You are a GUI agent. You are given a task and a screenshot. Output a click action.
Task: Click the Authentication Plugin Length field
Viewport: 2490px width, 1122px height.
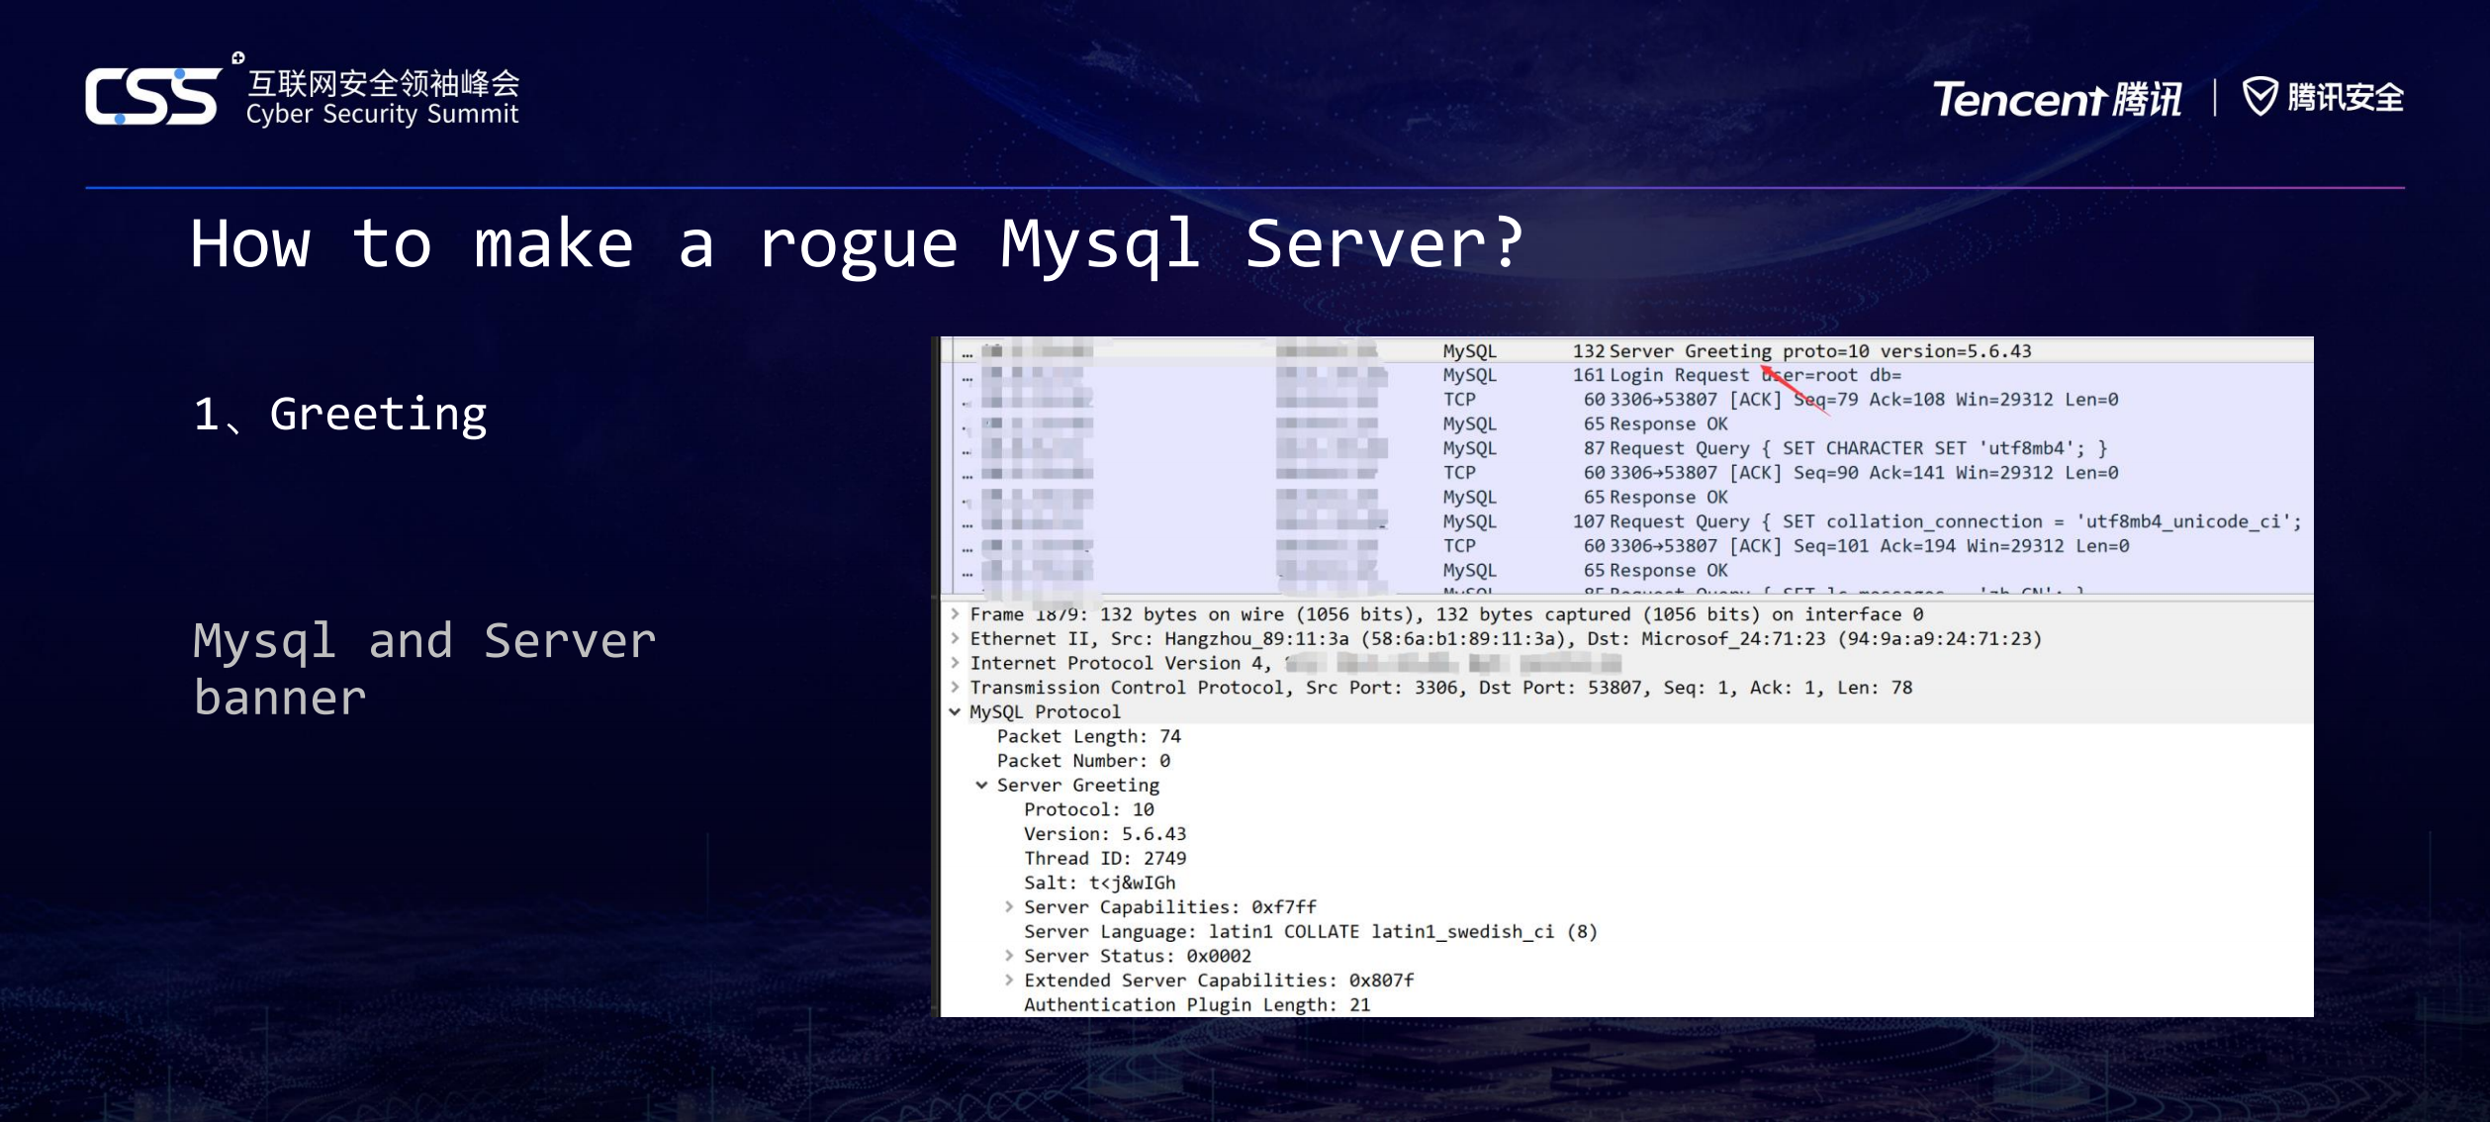pos(1197,1003)
